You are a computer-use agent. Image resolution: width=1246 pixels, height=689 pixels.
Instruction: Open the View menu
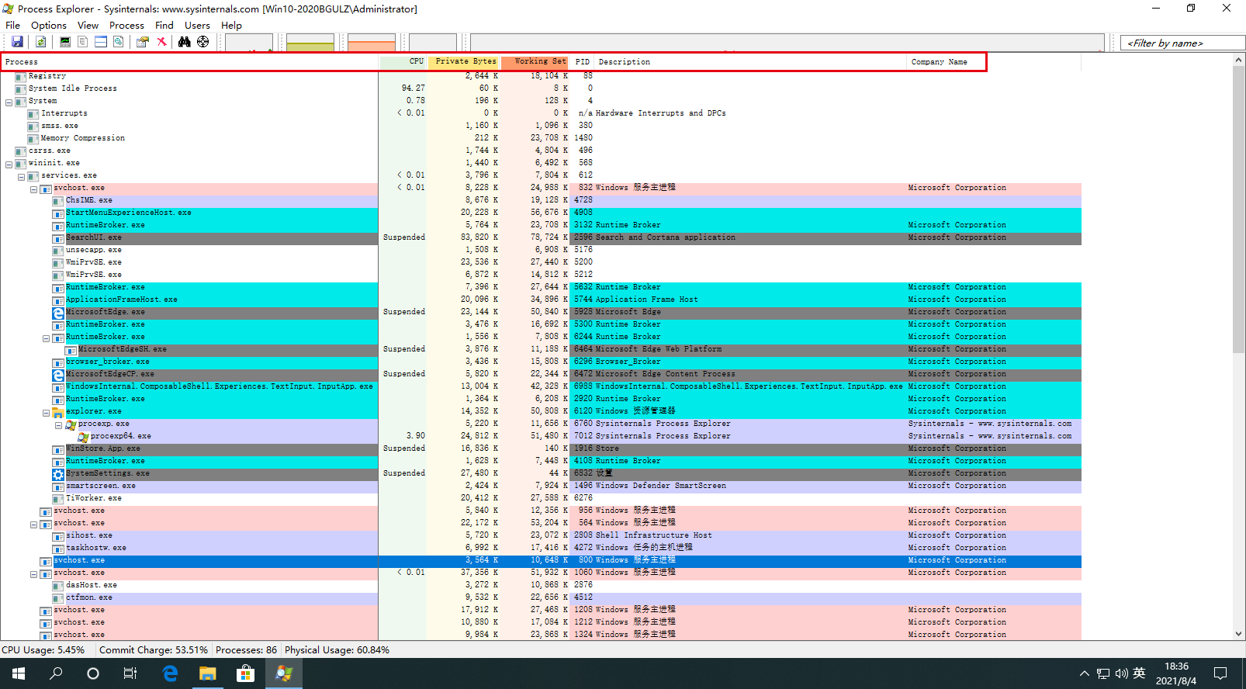click(x=88, y=25)
